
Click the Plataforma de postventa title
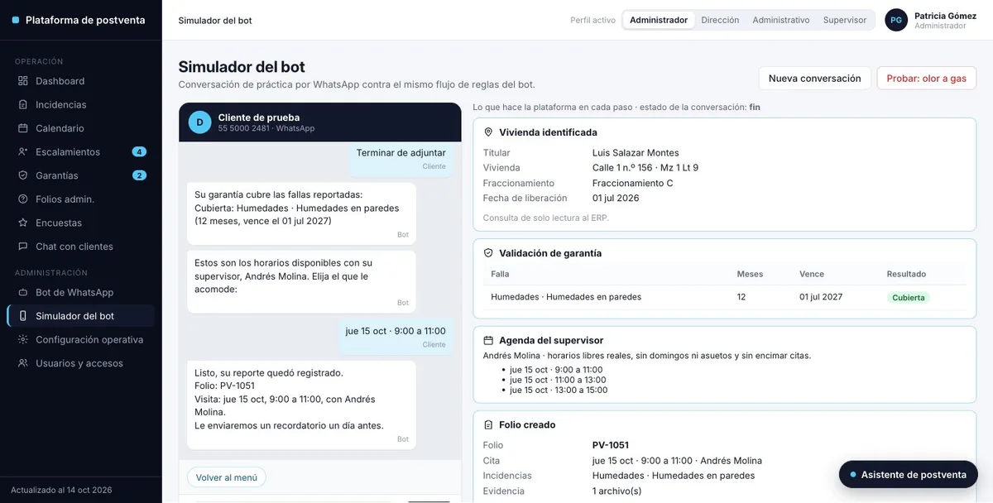point(85,20)
